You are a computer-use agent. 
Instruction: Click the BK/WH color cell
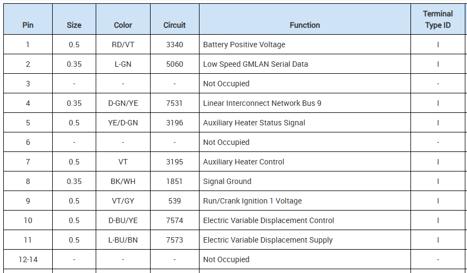click(123, 181)
